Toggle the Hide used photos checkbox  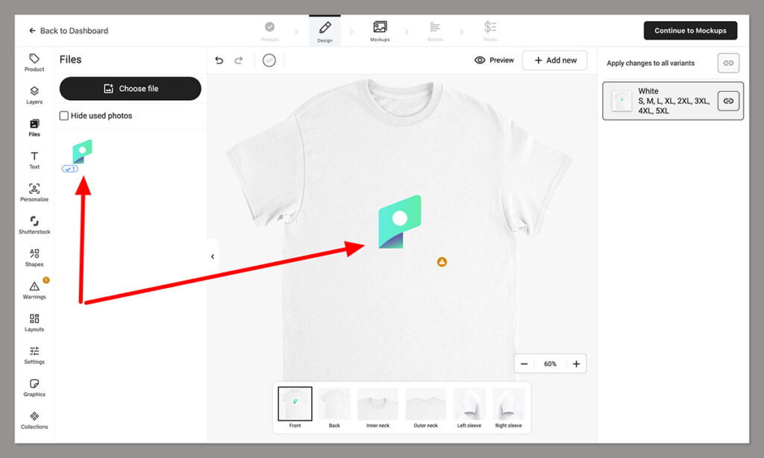coord(64,116)
